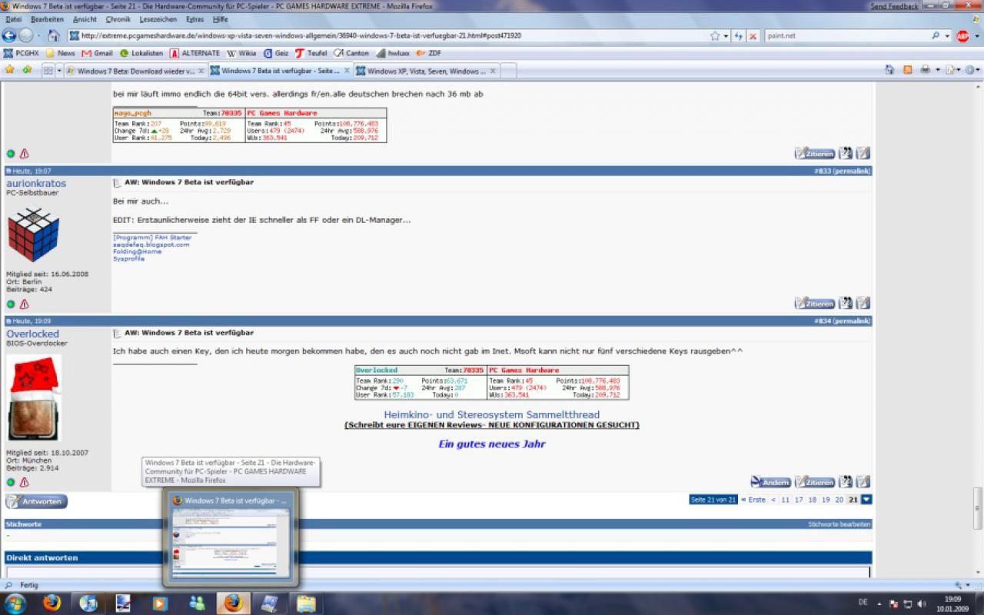
Task: Open the auronkratos profile link
Action: pos(36,183)
